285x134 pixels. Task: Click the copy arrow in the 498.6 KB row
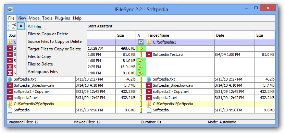[141, 49]
